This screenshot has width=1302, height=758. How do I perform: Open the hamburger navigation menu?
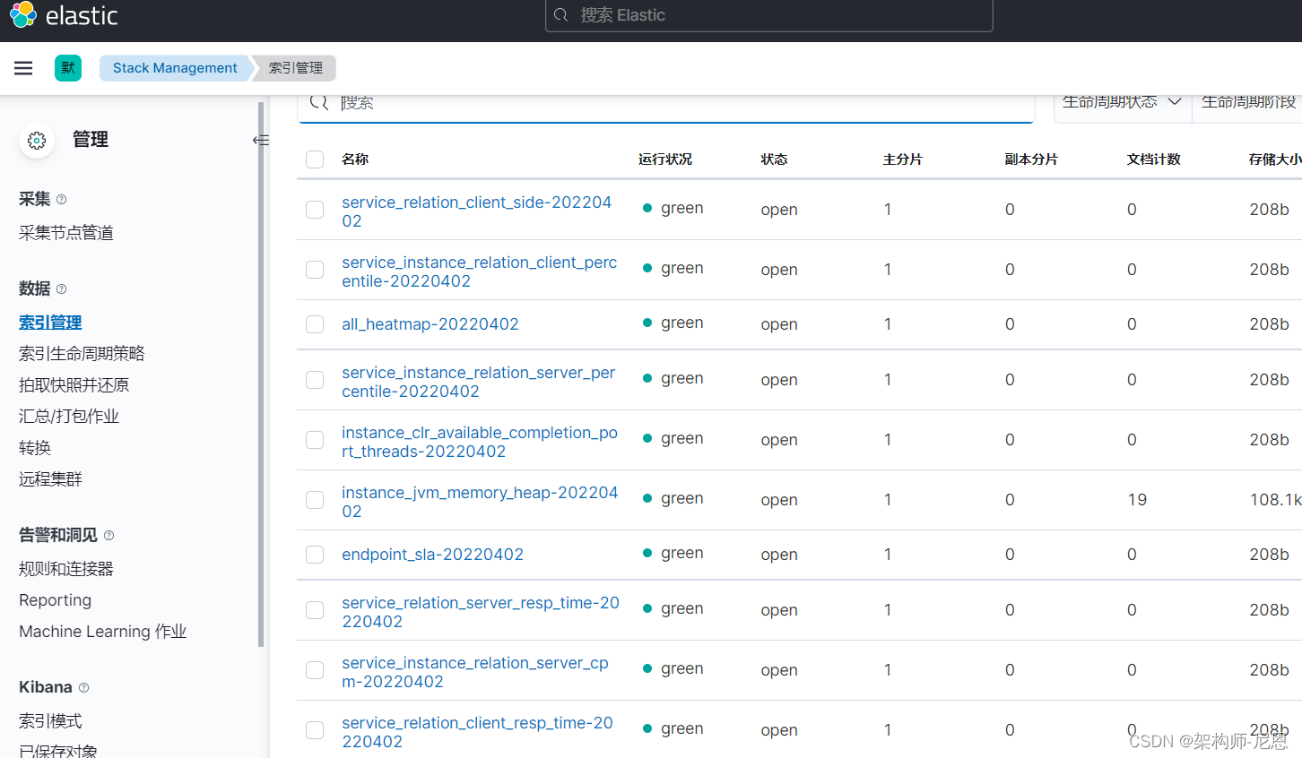[x=23, y=68]
